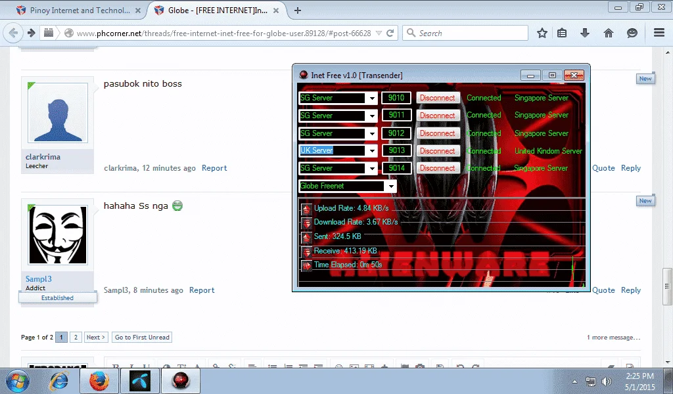673x394 pixels.
Task: Report clarkrima's post
Action: 214,168
